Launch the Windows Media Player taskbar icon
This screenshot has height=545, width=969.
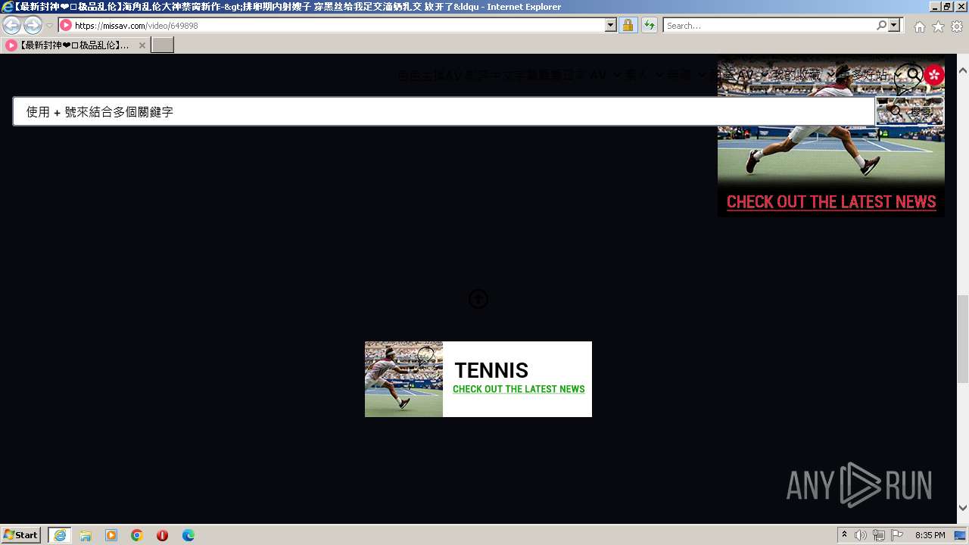pyautogui.click(x=111, y=535)
